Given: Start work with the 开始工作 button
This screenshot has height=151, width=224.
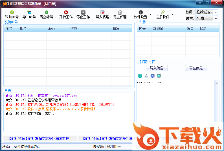Looking at the screenshot, I should pyautogui.click(x=66, y=15).
